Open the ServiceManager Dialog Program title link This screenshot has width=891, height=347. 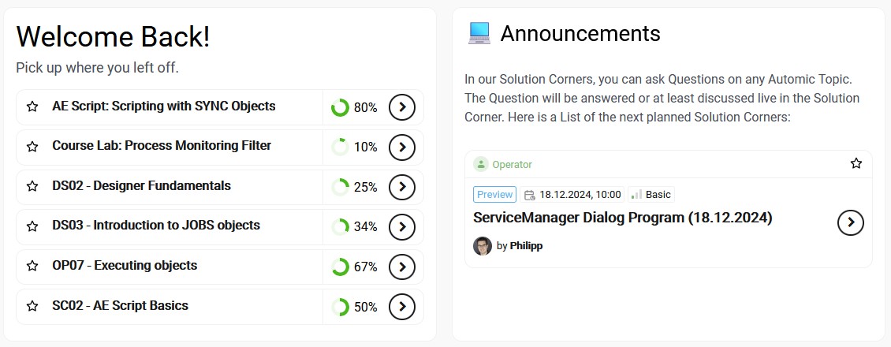point(622,218)
